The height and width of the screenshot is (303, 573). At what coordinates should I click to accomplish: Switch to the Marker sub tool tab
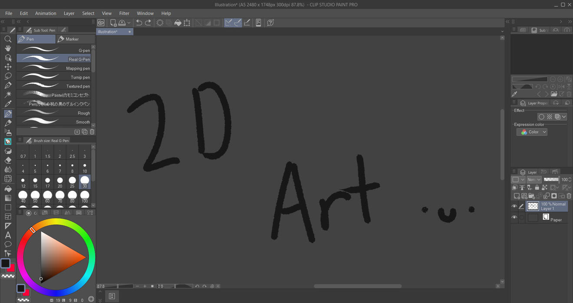pos(76,39)
